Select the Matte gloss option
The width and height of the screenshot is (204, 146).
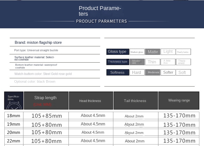pyautogui.click(x=153, y=52)
